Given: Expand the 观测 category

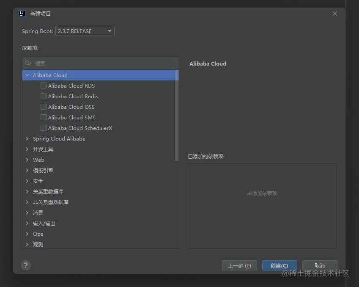Looking at the screenshot, I should (x=27, y=244).
